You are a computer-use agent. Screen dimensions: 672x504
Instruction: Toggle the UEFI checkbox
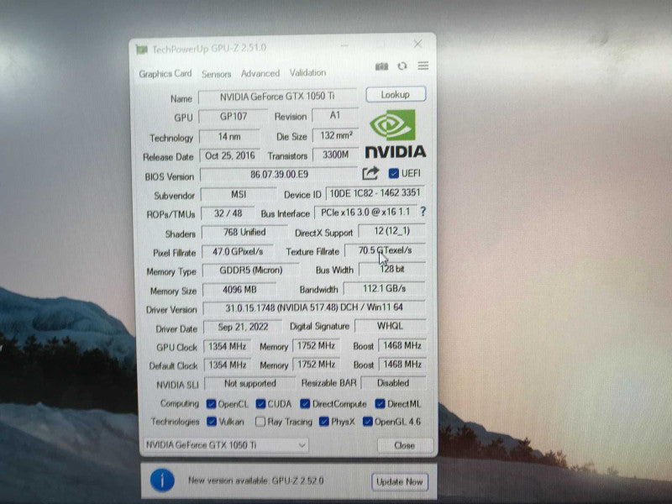393,173
